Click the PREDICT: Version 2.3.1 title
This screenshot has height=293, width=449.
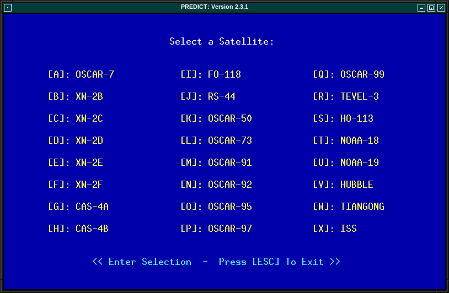click(215, 7)
